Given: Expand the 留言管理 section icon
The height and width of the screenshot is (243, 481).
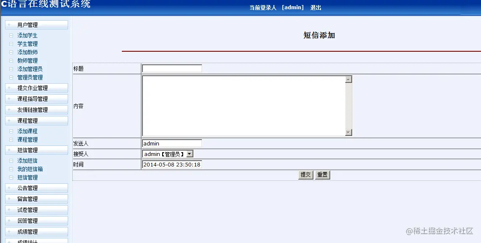Looking at the screenshot, I should [8, 199].
